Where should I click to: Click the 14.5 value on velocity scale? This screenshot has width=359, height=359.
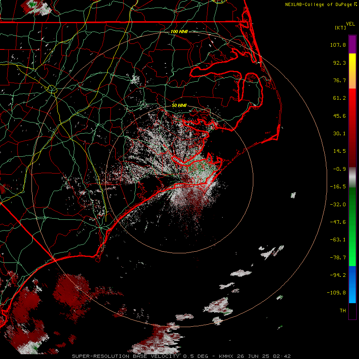point(339,151)
